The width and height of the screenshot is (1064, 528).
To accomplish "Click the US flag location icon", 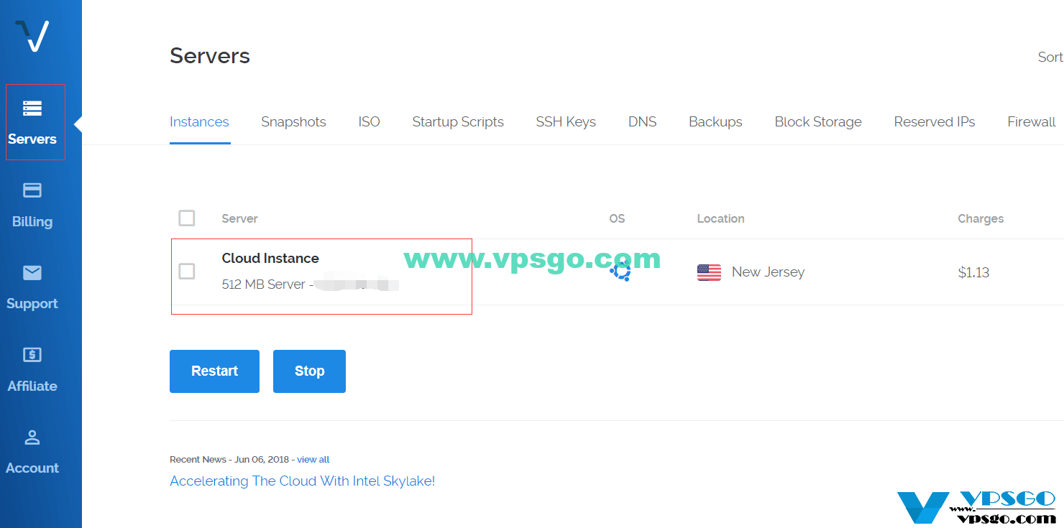I will [709, 272].
